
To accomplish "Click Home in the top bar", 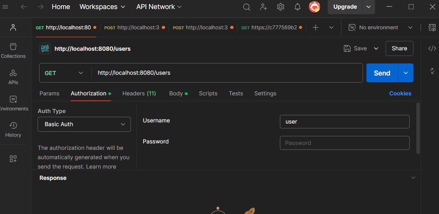I will pos(61,7).
